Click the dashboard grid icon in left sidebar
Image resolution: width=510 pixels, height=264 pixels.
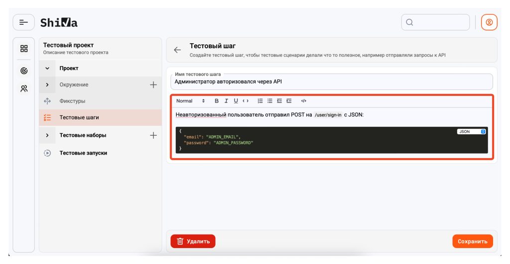(x=24, y=49)
